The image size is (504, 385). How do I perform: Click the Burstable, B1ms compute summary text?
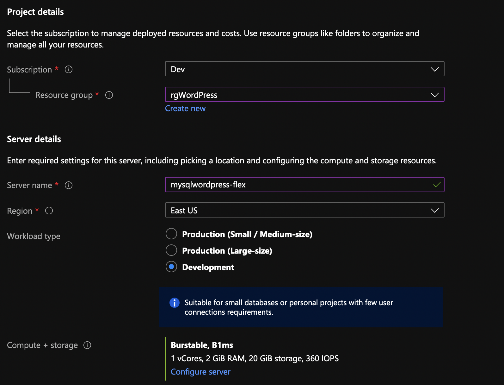tap(202, 345)
